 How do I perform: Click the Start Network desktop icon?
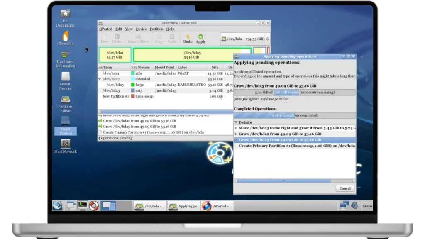tap(65, 145)
